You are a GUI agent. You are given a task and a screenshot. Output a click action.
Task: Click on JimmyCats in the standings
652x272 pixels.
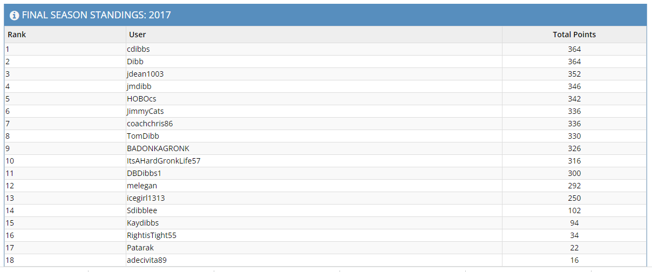(x=145, y=111)
